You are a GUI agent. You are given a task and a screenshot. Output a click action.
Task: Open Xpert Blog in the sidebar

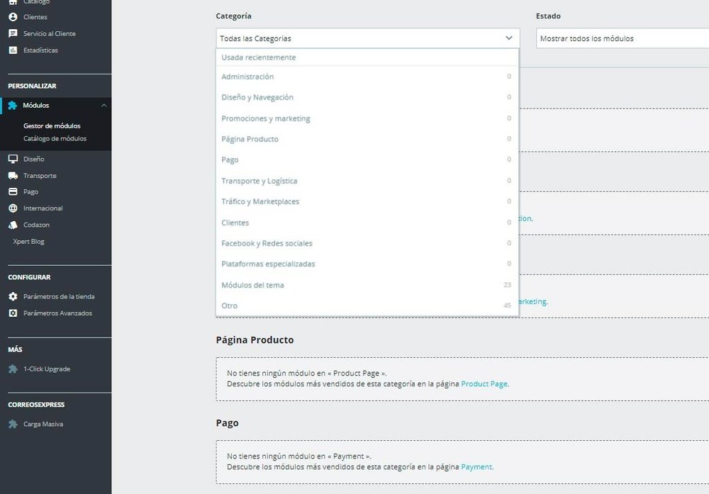28,242
